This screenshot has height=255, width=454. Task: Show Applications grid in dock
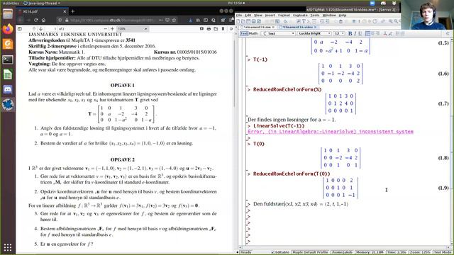point(8,247)
